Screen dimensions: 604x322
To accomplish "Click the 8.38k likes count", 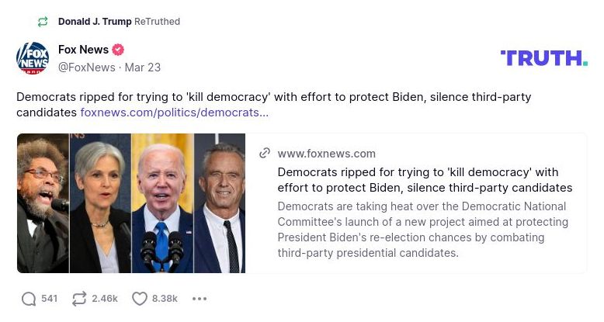I will point(165,299).
